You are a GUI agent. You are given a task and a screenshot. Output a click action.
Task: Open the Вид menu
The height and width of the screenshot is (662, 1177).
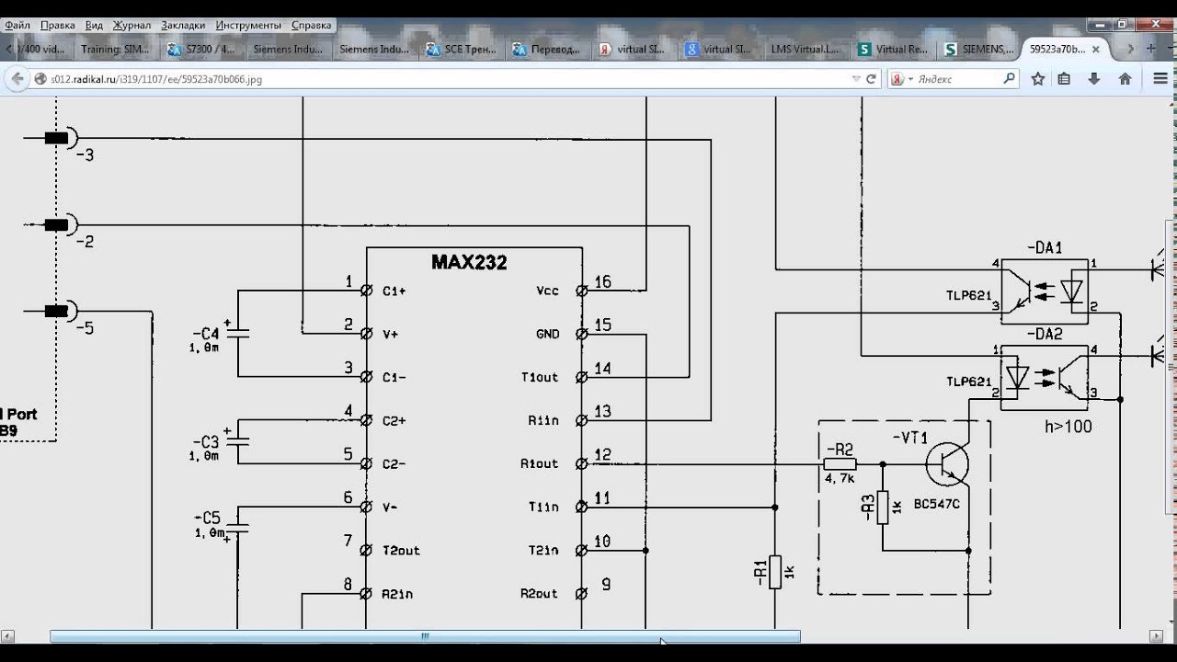coord(94,25)
